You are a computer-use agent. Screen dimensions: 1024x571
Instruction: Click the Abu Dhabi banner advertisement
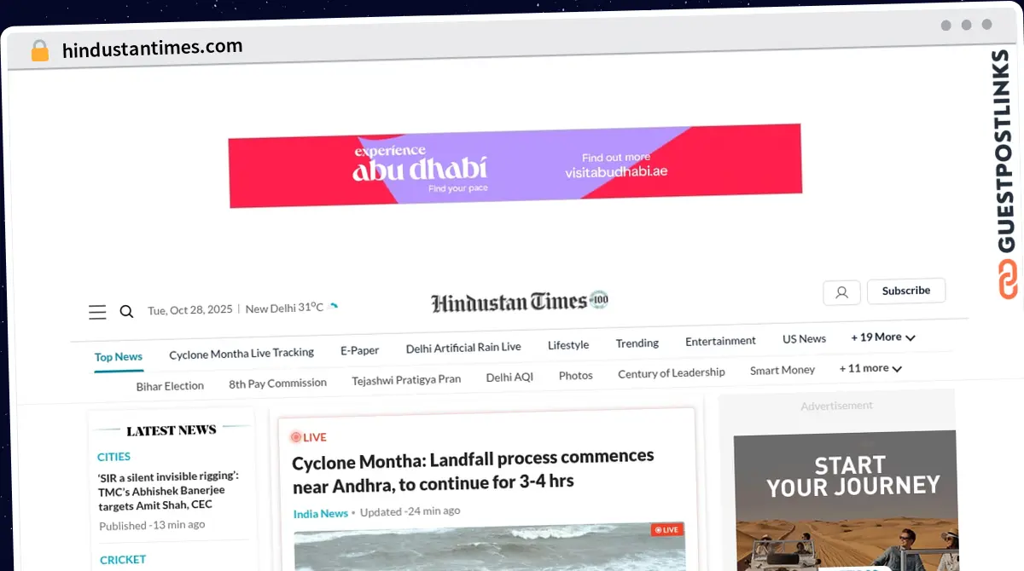coord(515,165)
